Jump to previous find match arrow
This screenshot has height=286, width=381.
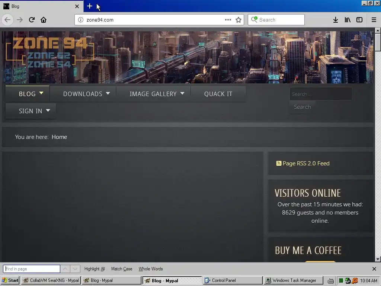(65, 269)
